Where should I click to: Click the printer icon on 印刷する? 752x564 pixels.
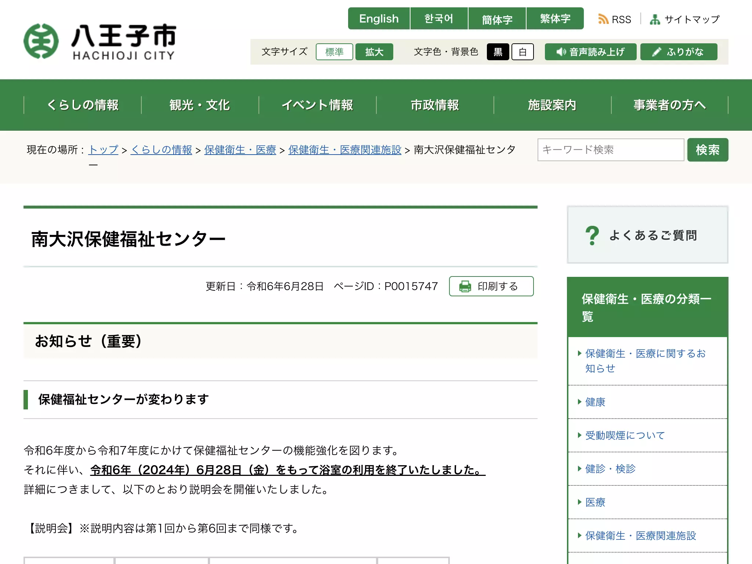coord(465,286)
